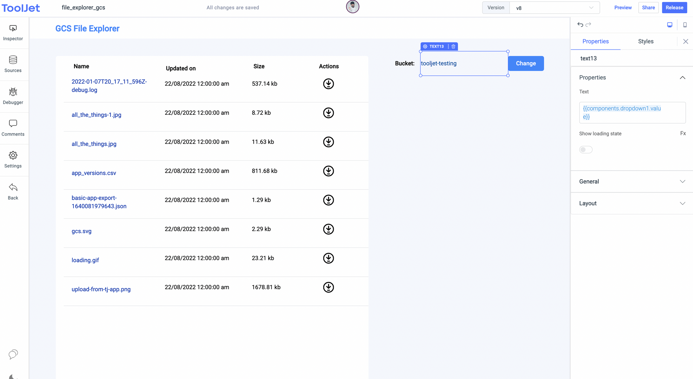Open the Comments panel
The height and width of the screenshot is (379, 693).
[13, 128]
